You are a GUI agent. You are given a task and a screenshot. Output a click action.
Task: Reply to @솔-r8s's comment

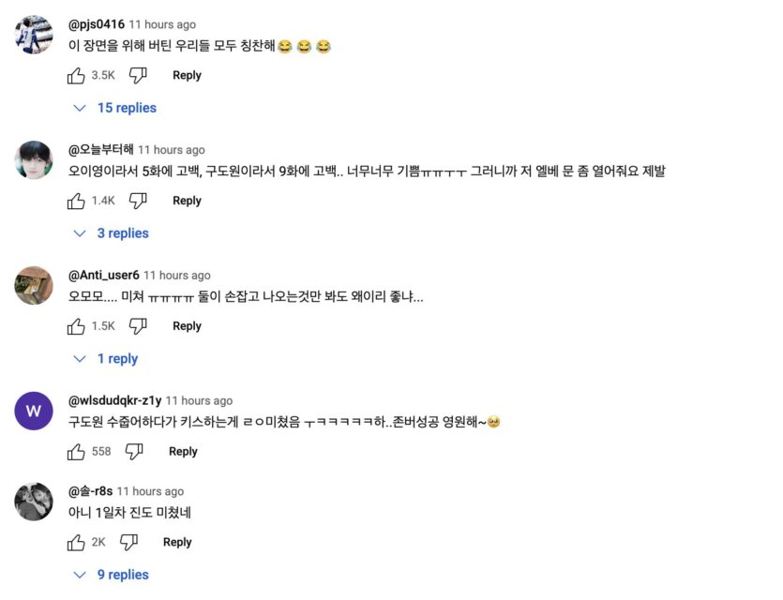(x=177, y=542)
